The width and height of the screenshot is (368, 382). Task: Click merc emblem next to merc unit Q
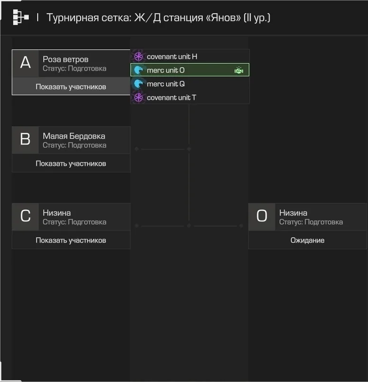coord(138,84)
